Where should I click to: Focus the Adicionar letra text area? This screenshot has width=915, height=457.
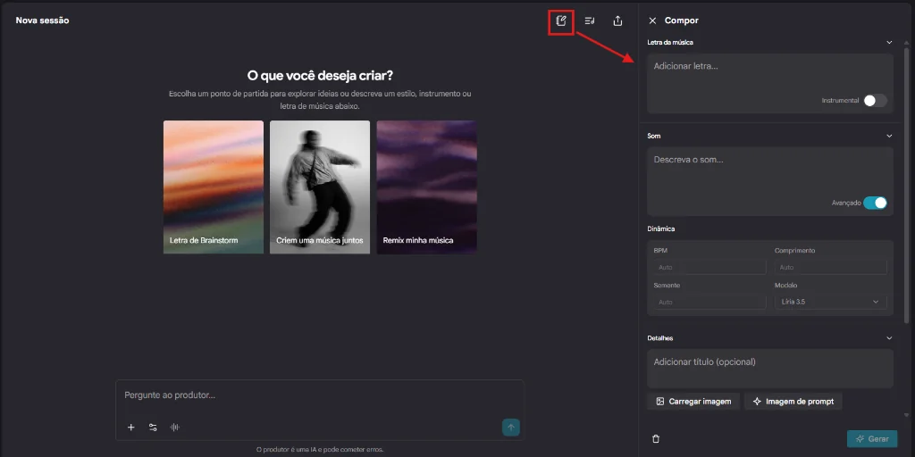770,83
